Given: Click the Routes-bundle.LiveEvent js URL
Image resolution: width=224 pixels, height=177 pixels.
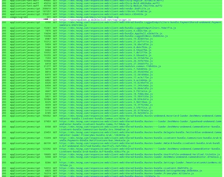Looking at the screenshot, I should coord(126,168).
